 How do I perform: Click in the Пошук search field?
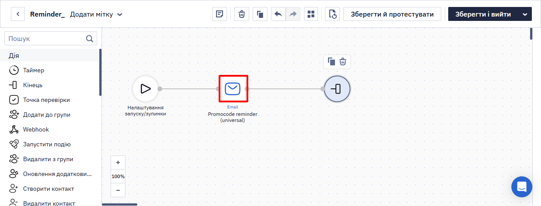click(51, 38)
